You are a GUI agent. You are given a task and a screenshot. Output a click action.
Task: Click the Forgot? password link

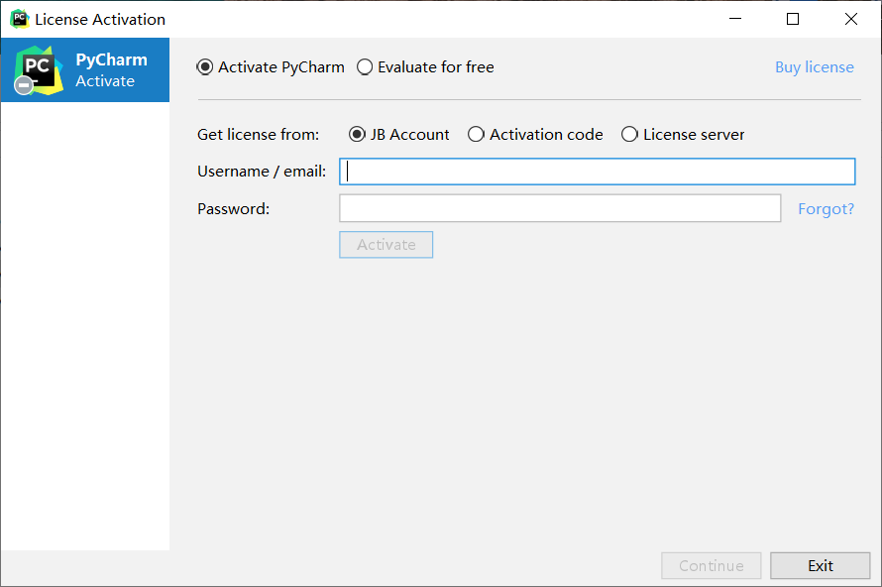coord(826,209)
